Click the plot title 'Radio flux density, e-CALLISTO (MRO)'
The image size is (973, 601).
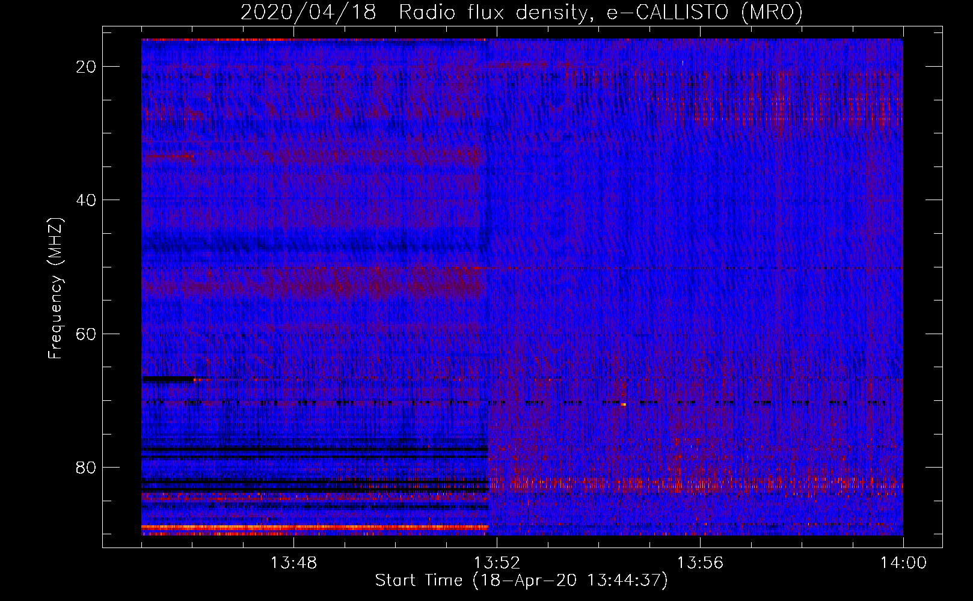click(x=600, y=13)
